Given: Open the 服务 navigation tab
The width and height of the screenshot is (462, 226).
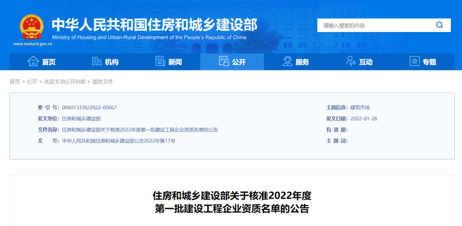Looking at the screenshot, I should coord(296,62).
